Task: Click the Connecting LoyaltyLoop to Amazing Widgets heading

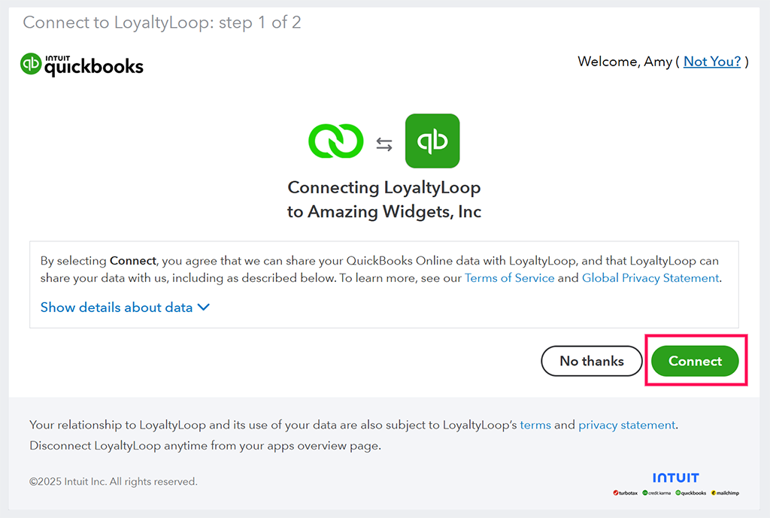Action: (x=384, y=199)
